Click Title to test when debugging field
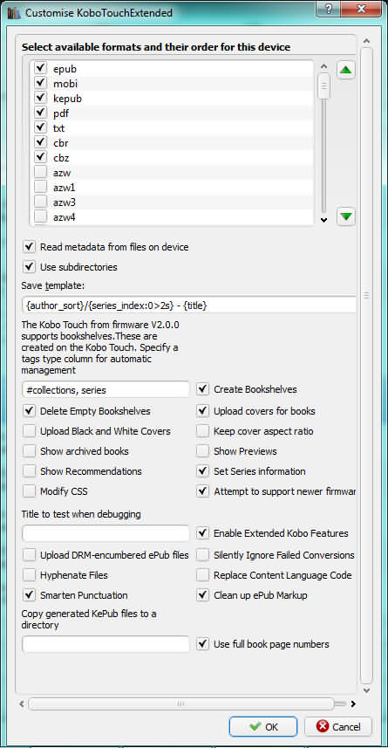Viewport: 388px width, 748px height. (106, 533)
